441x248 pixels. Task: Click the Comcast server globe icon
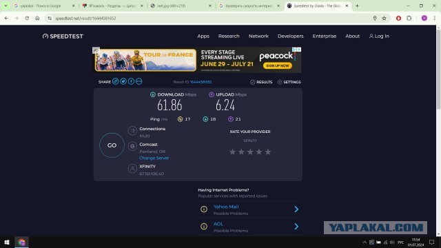132,146
